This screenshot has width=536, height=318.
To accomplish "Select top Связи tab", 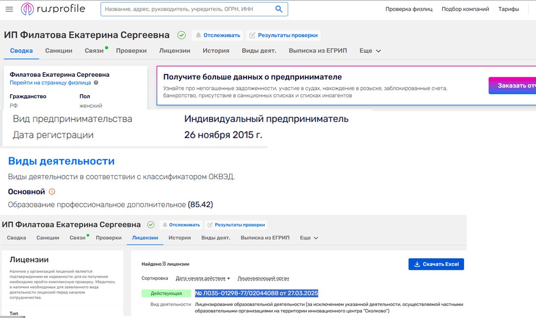I will pyautogui.click(x=94, y=51).
